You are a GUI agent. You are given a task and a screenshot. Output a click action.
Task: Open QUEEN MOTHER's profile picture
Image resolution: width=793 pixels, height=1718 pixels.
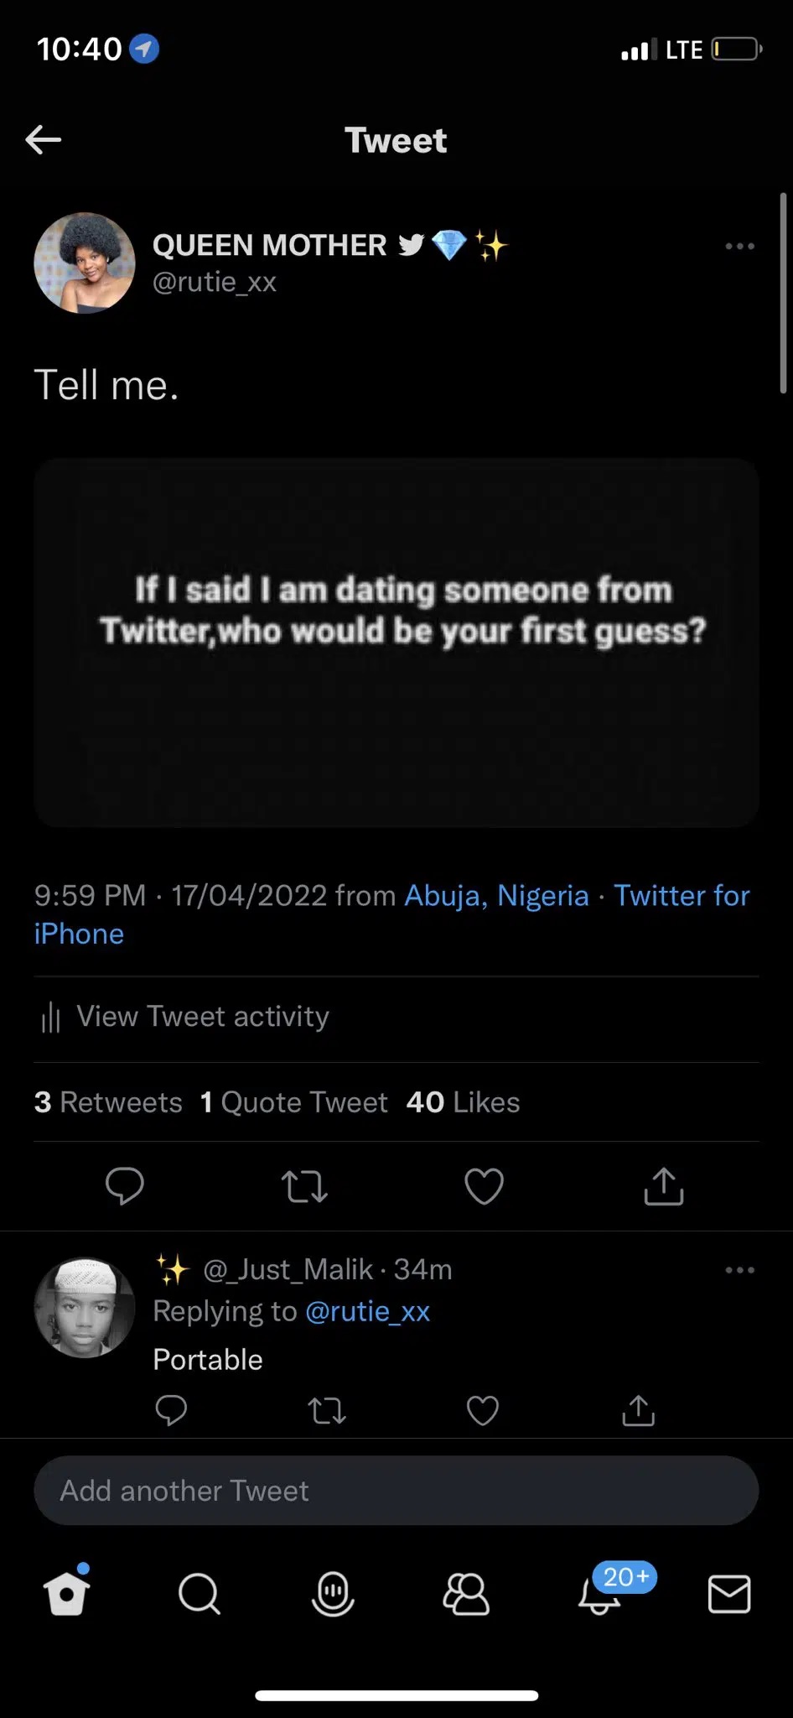tap(85, 263)
